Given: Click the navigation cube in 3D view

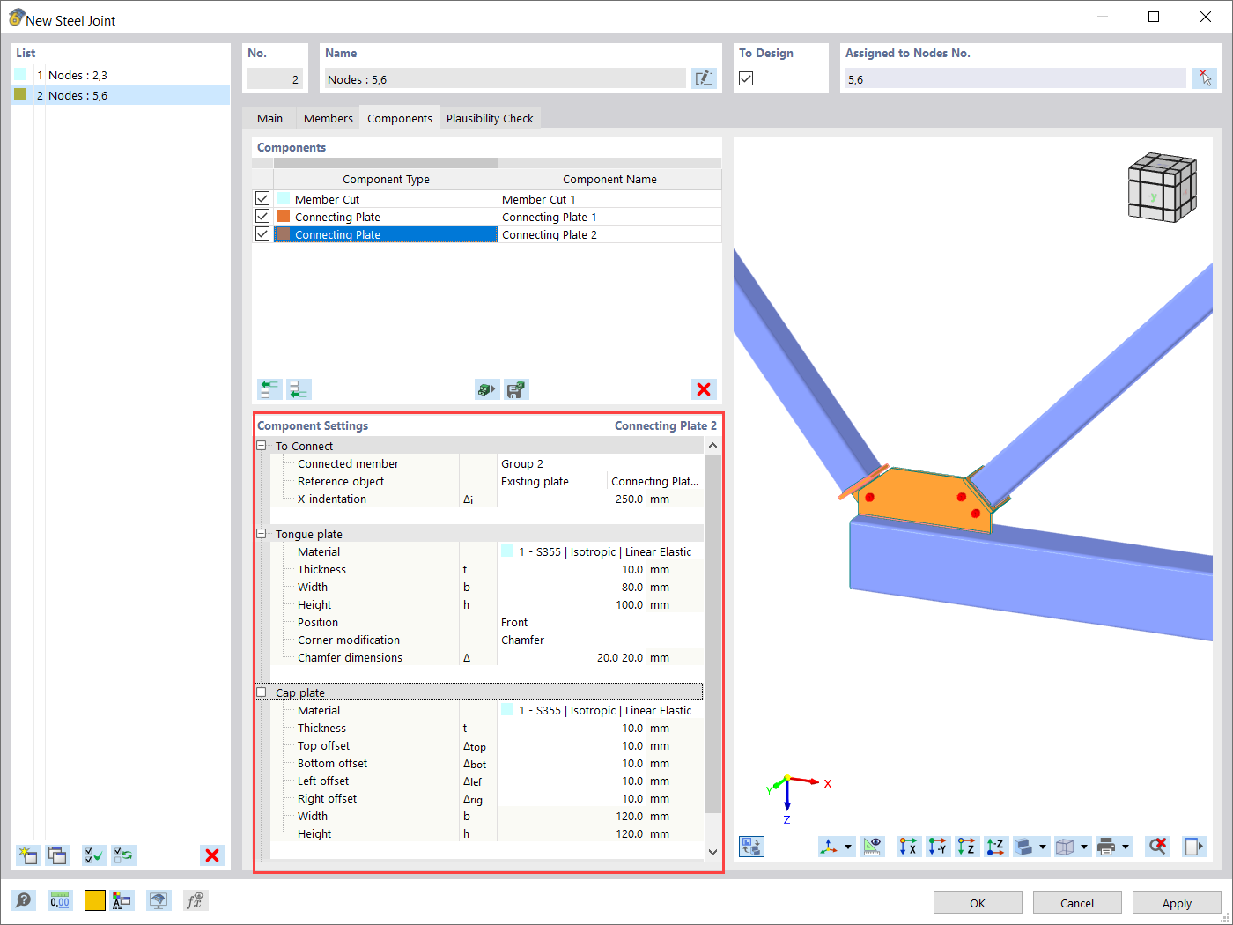Looking at the screenshot, I should (x=1162, y=187).
